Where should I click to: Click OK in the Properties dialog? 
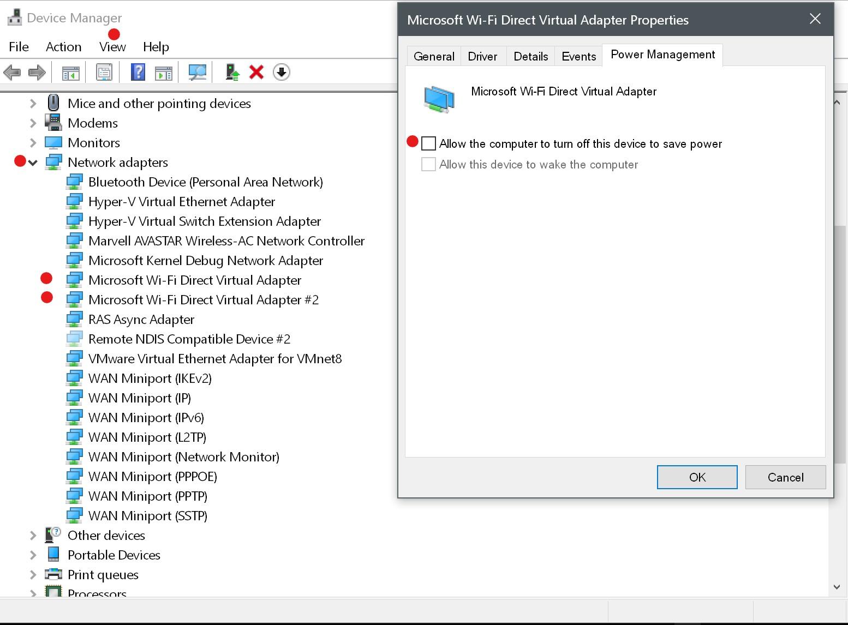click(697, 477)
